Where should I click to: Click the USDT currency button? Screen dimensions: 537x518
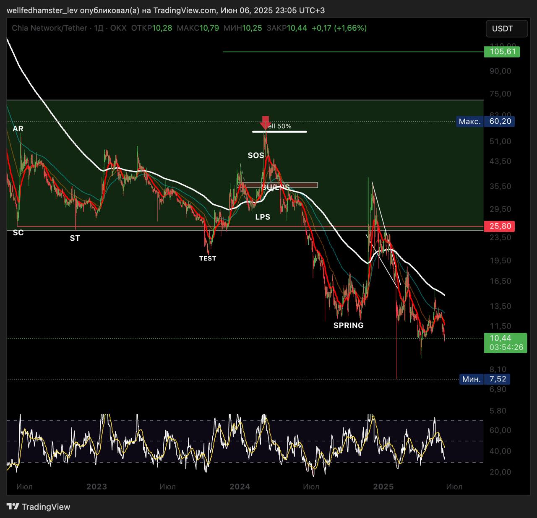[507, 29]
